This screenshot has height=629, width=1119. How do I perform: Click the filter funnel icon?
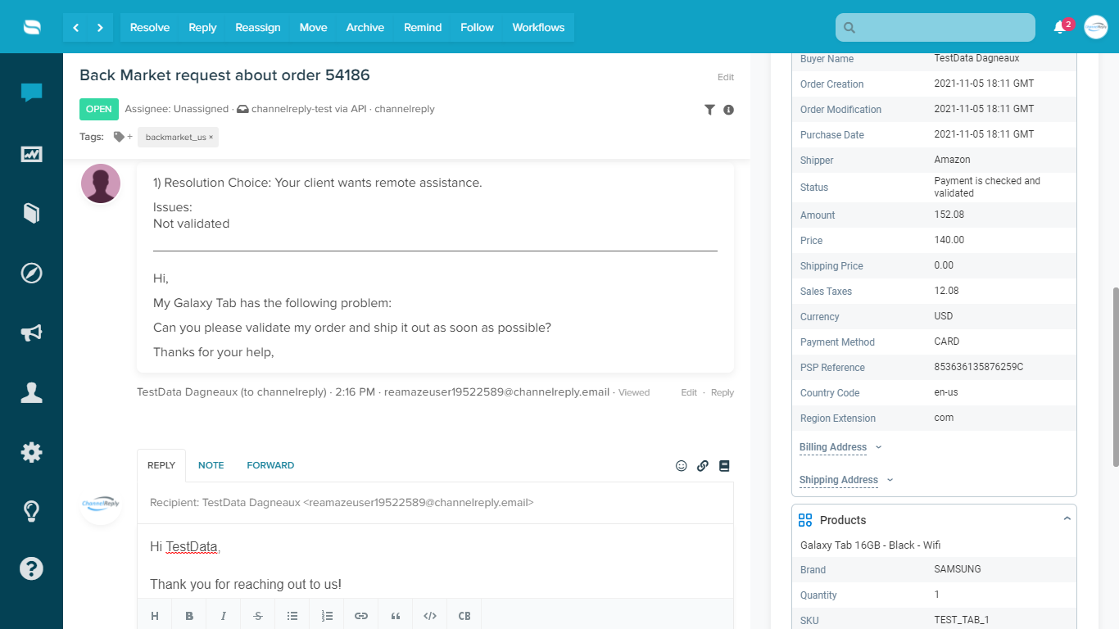click(709, 110)
